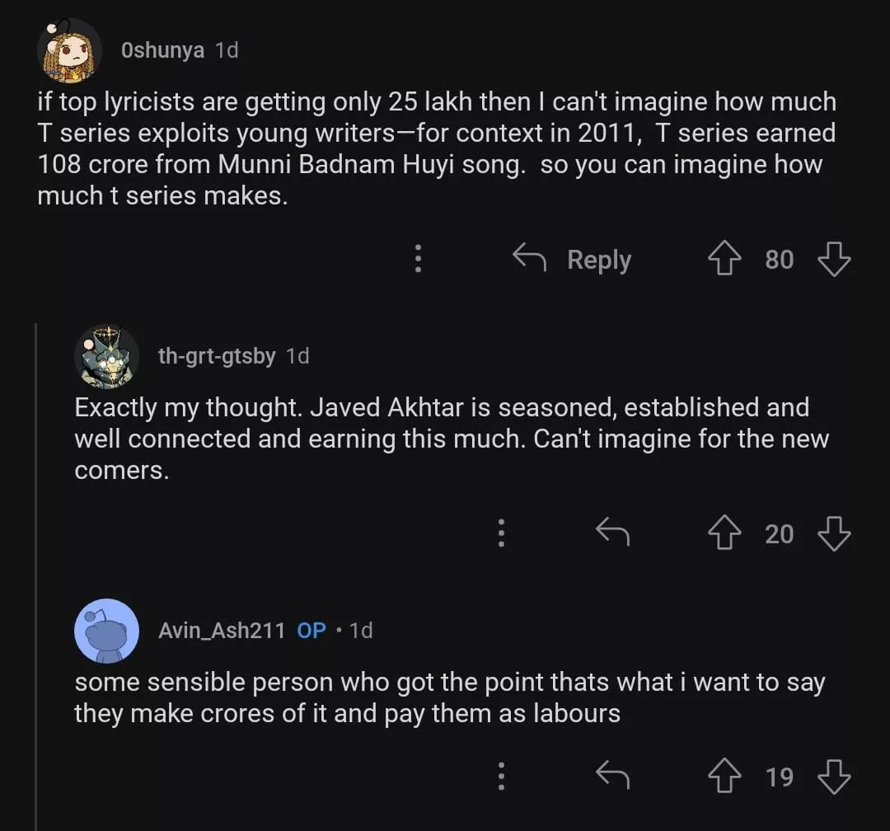Collapse thread using left vertical line

35,577
